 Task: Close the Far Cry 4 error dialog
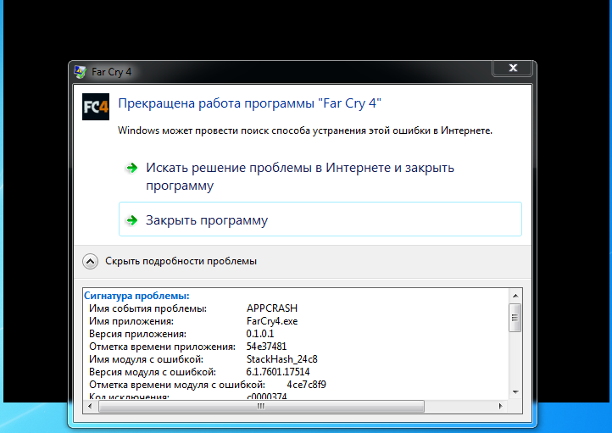tap(513, 69)
